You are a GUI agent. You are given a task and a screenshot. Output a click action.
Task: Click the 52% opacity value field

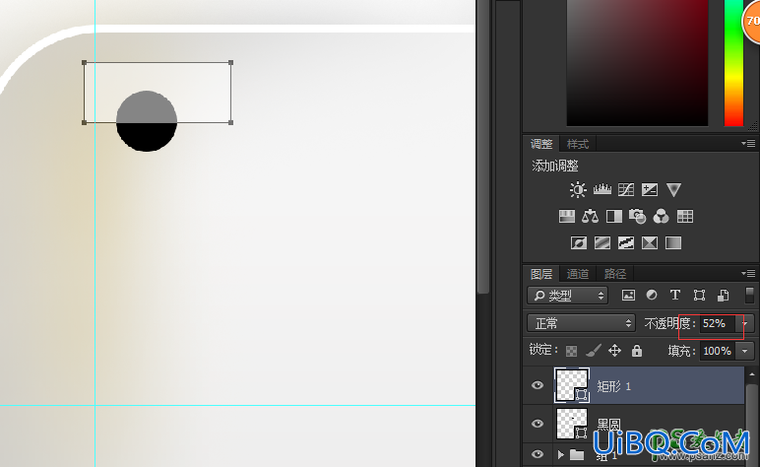(x=718, y=323)
